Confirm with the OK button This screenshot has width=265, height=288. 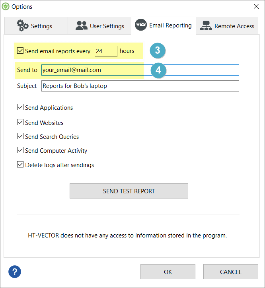point(168,272)
